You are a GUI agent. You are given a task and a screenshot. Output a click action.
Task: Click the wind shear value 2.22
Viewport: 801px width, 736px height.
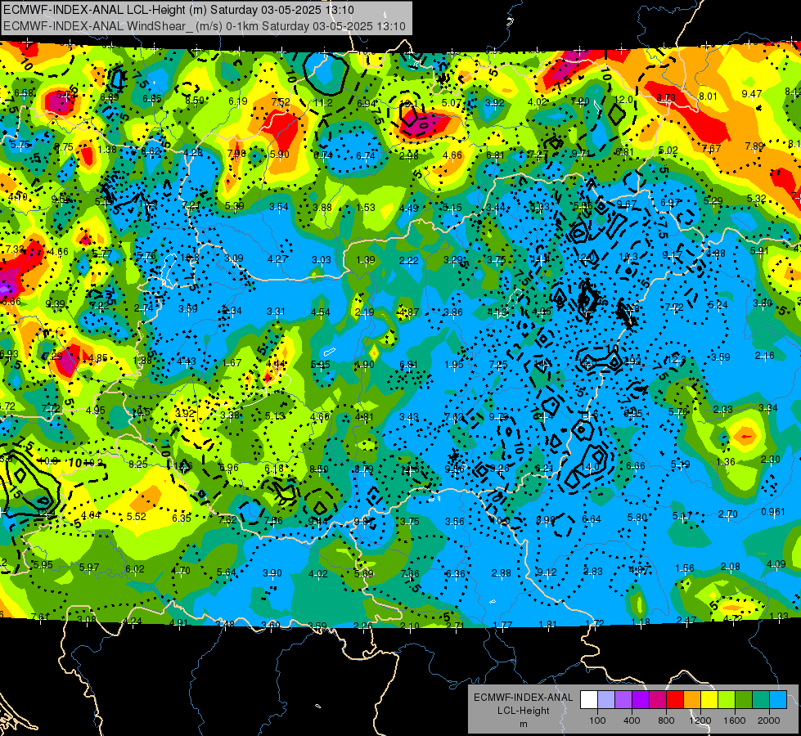point(408,261)
